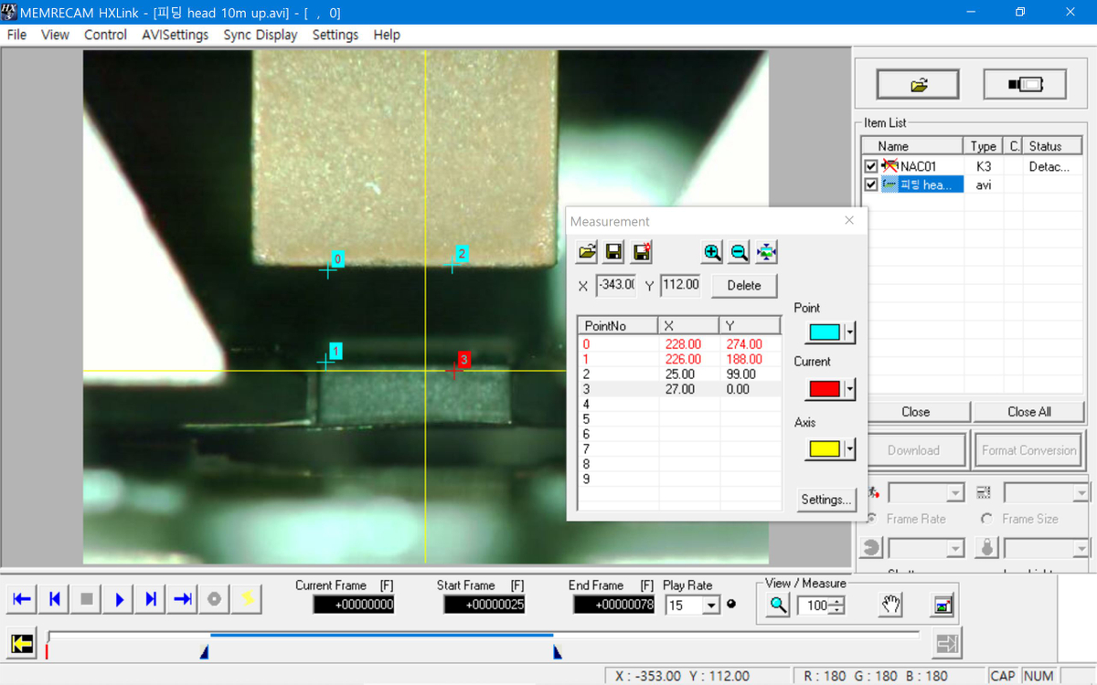Viewport: 1097px width, 685px height.
Task: Step back one frame
Action: [55, 599]
